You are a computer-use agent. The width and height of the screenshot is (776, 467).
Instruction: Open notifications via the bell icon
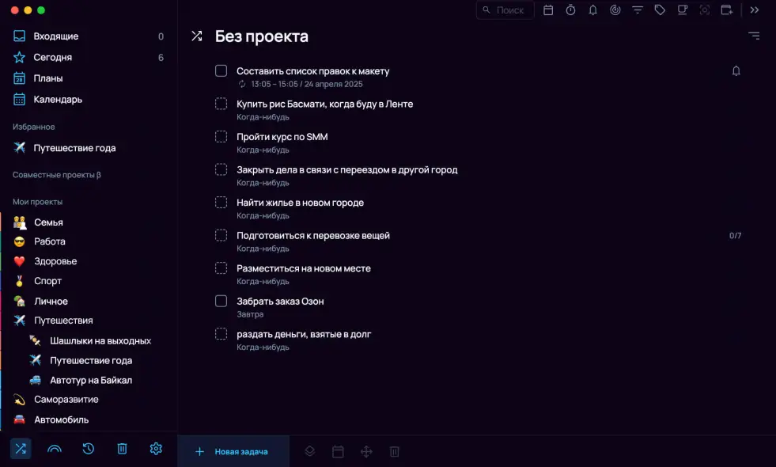(x=592, y=10)
